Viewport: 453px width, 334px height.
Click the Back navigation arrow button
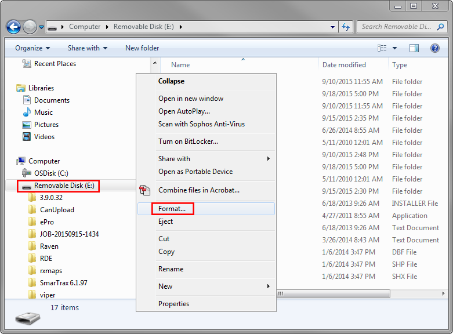pos(14,27)
